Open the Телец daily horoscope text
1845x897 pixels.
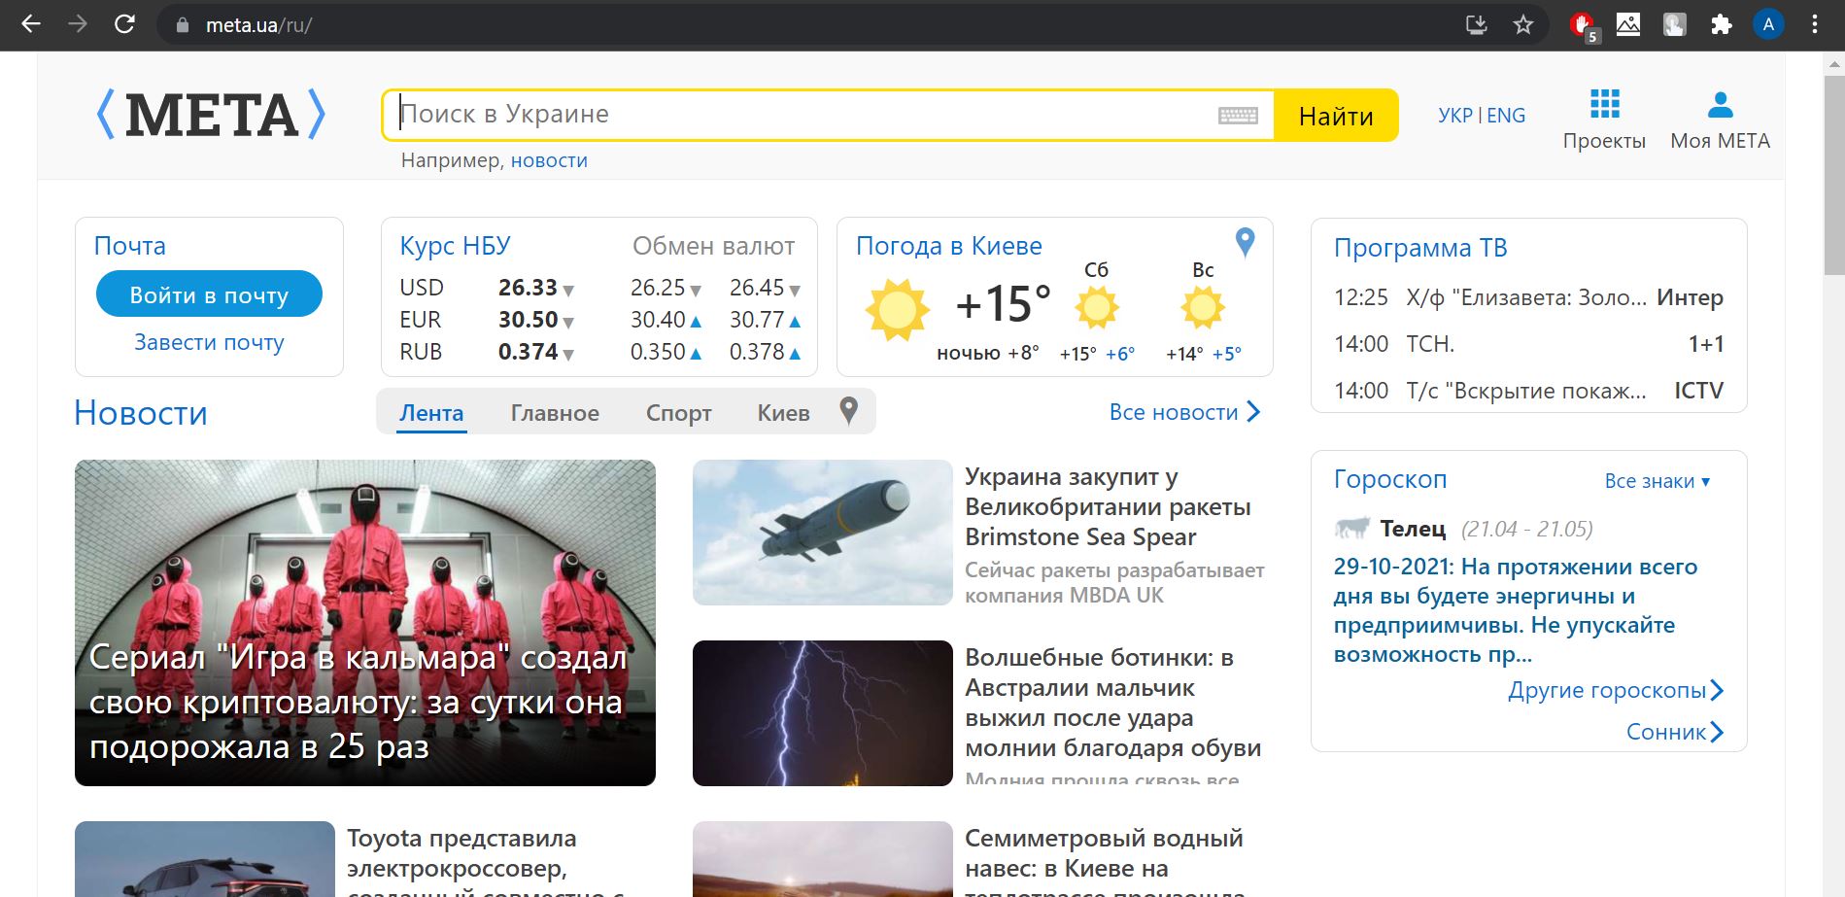point(1516,610)
